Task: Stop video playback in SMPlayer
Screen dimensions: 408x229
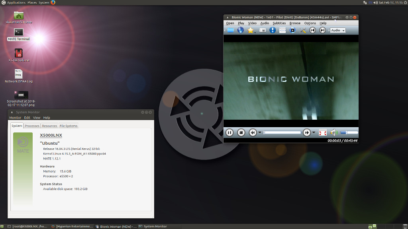Action: [x=241, y=133]
